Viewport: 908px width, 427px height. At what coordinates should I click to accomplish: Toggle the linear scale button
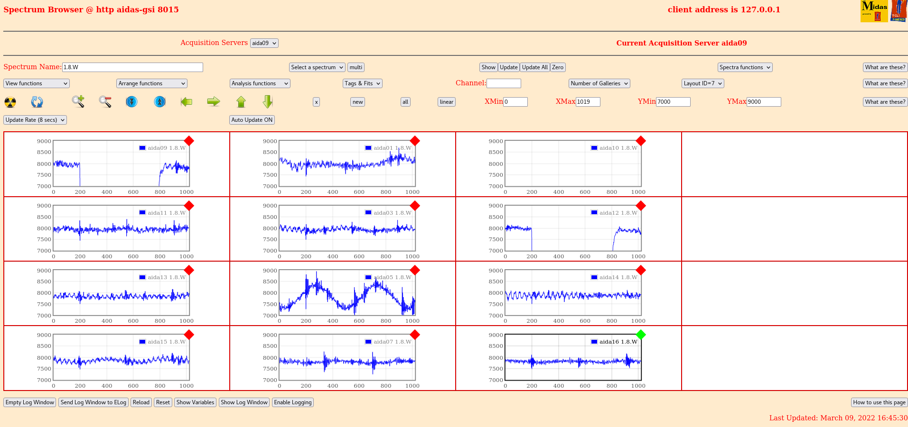coord(446,102)
